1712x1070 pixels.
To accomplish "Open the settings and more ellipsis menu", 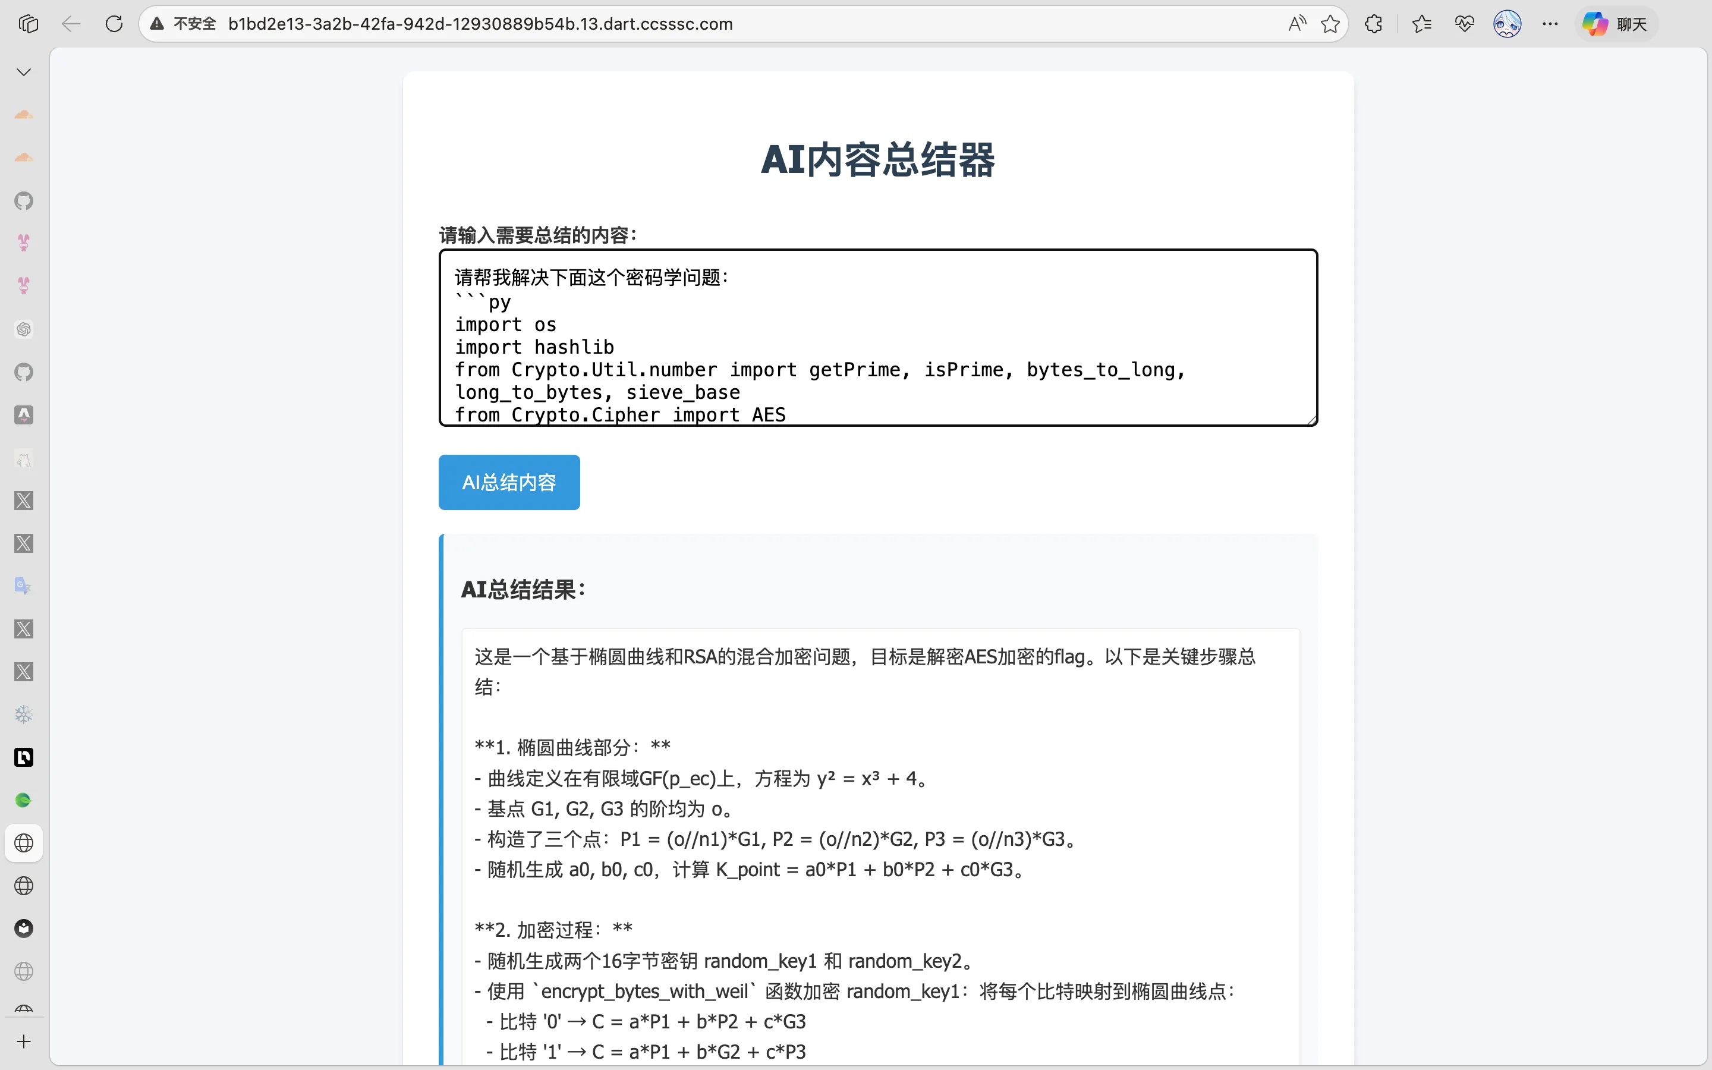I will (1550, 24).
